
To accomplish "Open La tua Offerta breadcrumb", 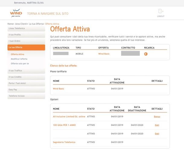I will [x=36, y=24].
